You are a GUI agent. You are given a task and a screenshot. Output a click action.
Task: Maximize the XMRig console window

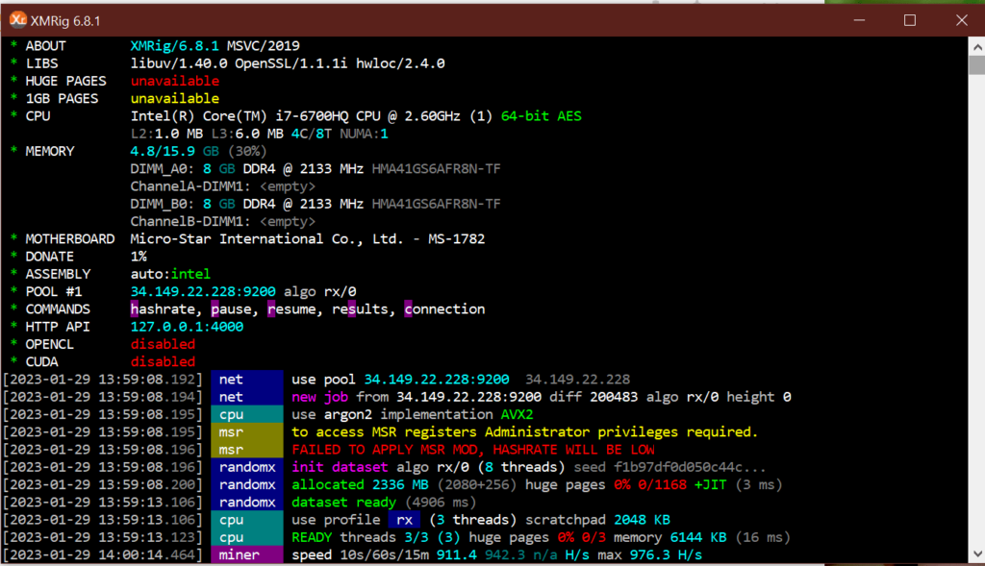pos(910,20)
